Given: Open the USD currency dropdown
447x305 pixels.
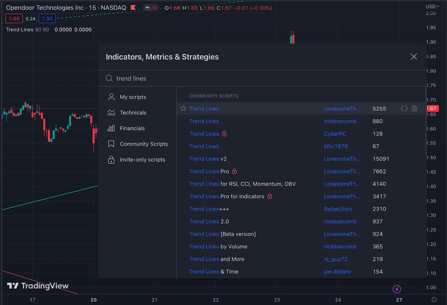Looking at the screenshot, I should [x=431, y=6].
